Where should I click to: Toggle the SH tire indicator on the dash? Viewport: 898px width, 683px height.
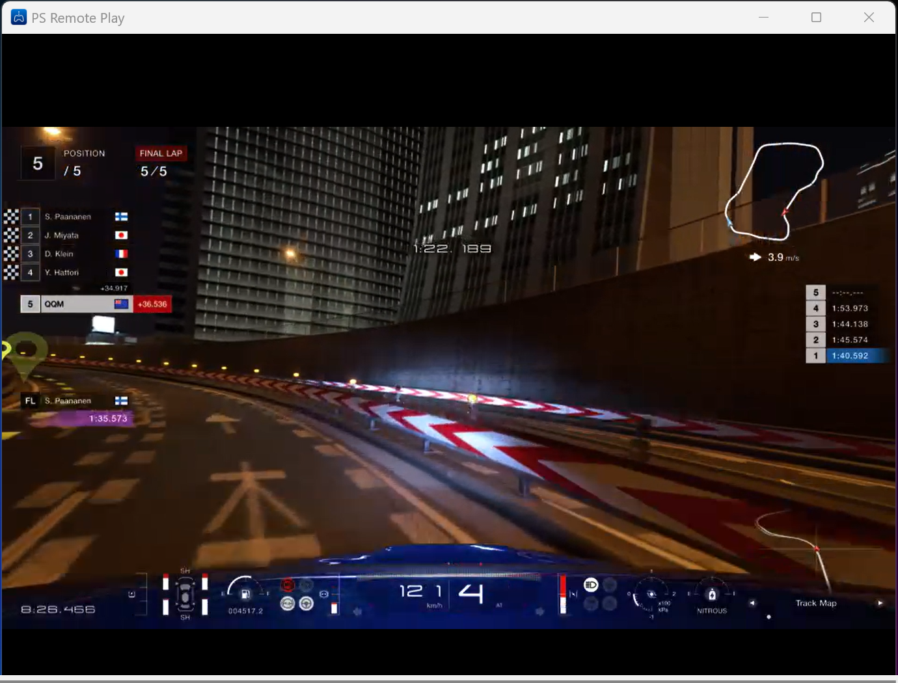coord(184,570)
